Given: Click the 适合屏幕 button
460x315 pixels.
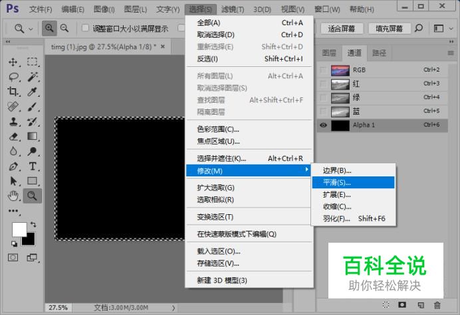Looking at the screenshot, I should (x=342, y=29).
